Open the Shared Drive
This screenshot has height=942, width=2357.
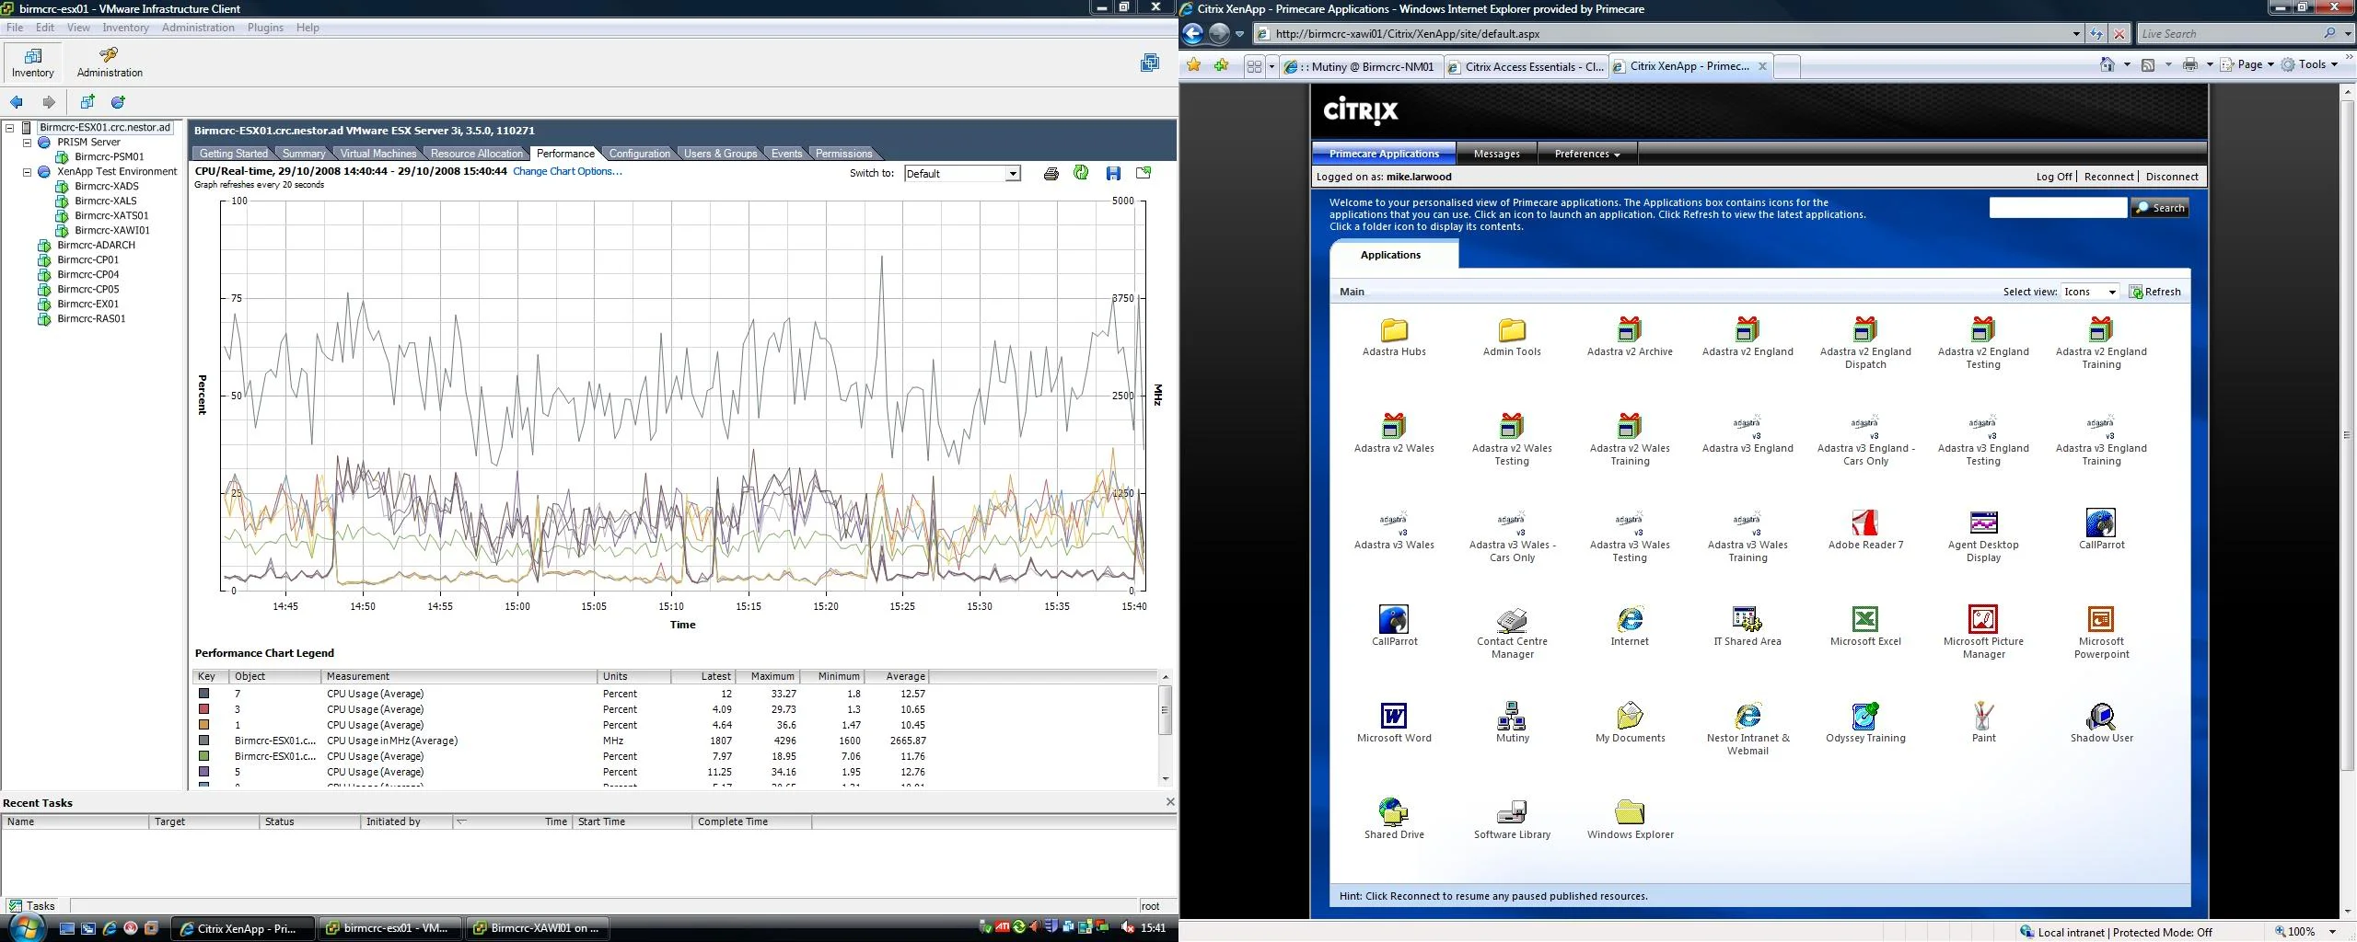[1394, 820]
